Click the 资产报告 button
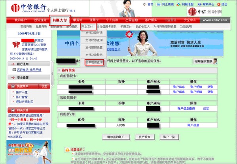This screenshot has width=237, height=164. point(145,137)
